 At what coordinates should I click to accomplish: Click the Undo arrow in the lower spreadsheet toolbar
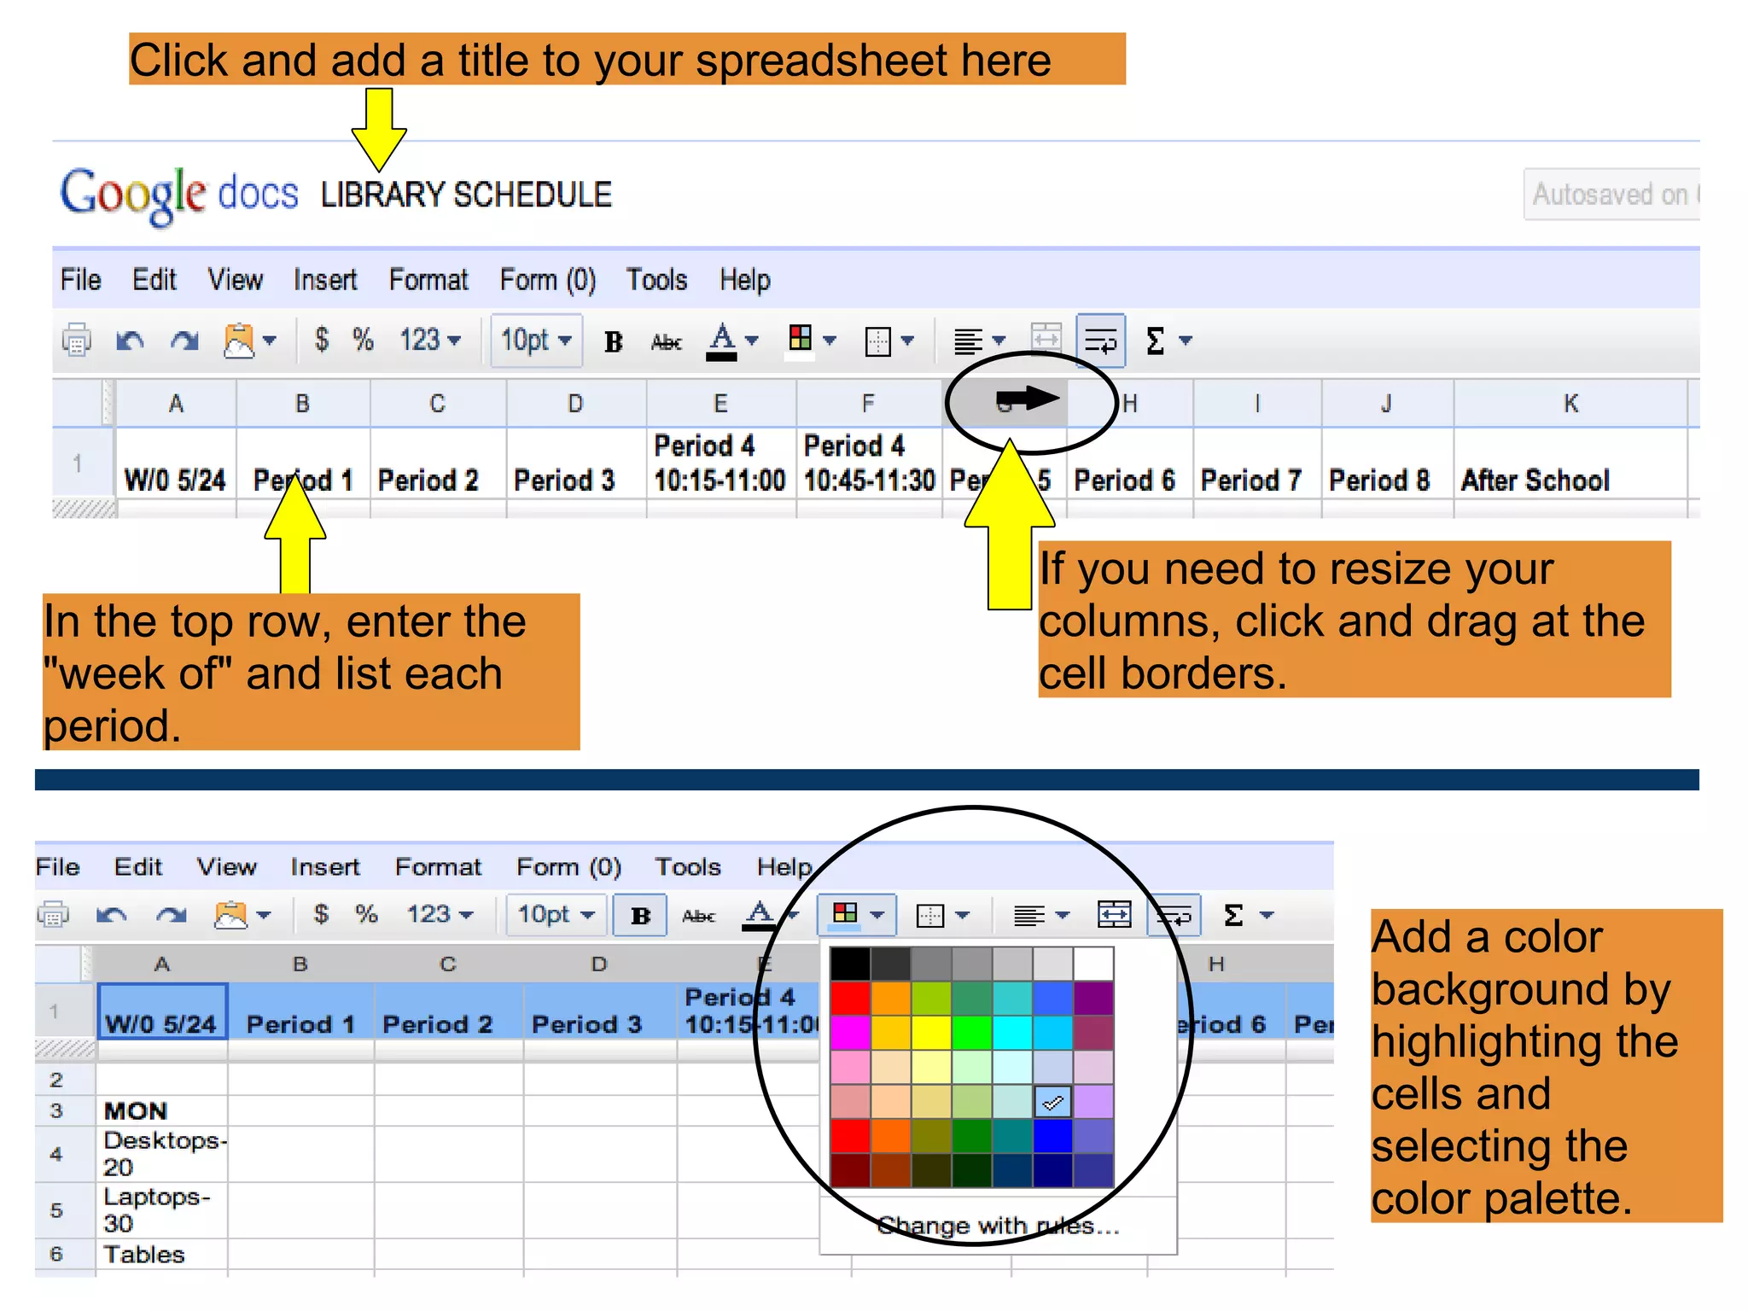(x=112, y=916)
